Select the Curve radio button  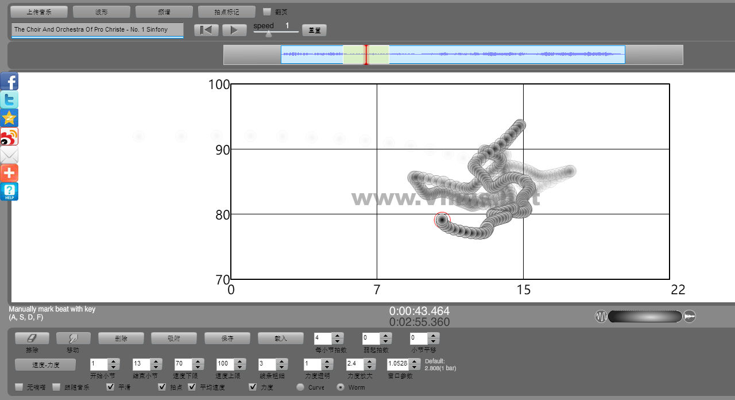(x=300, y=387)
